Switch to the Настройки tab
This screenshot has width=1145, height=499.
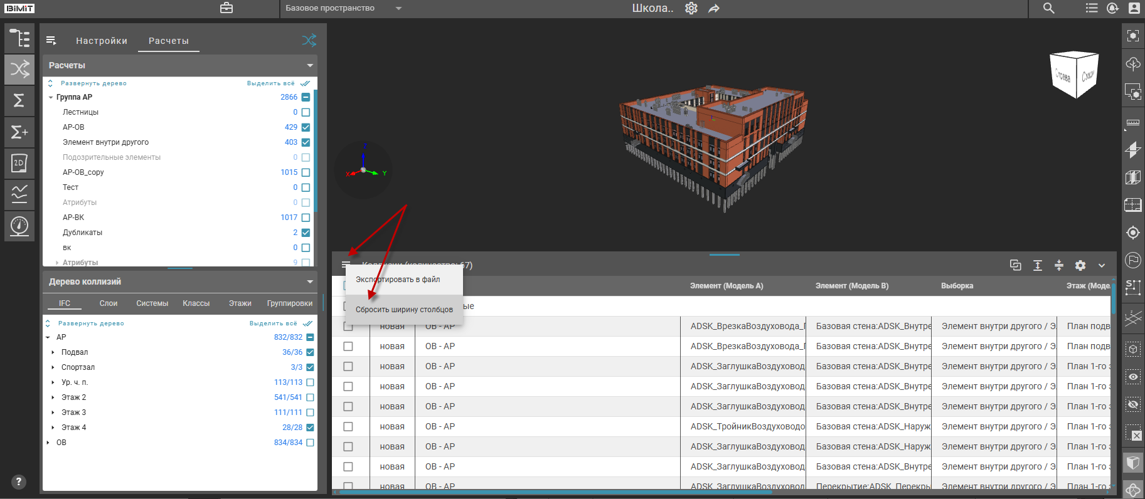coord(102,41)
